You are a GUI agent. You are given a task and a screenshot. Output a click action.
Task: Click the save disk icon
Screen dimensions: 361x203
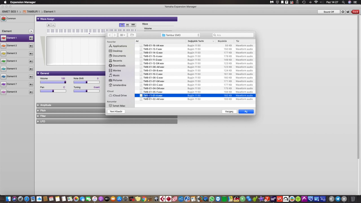pyautogui.click(x=348, y=12)
